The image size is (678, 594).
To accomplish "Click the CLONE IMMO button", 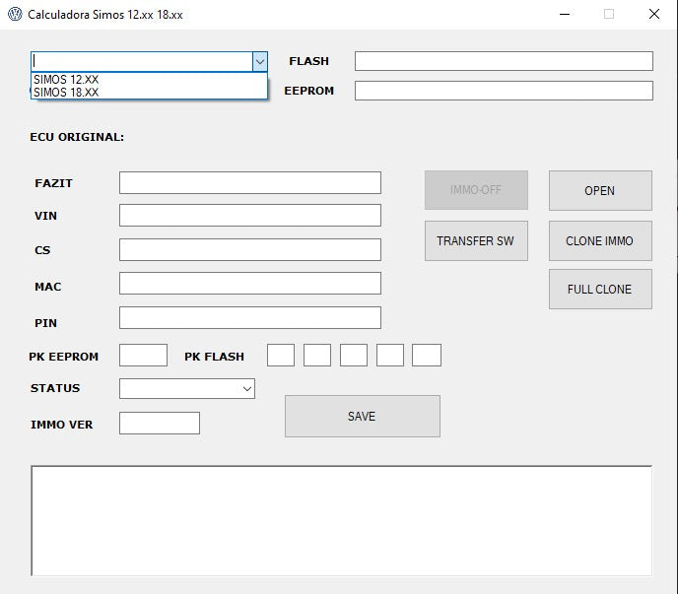I will coord(600,240).
